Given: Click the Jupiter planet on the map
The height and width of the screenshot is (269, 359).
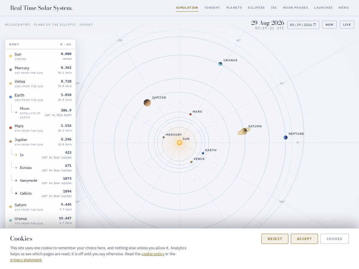Looking at the screenshot, I should [x=147, y=103].
